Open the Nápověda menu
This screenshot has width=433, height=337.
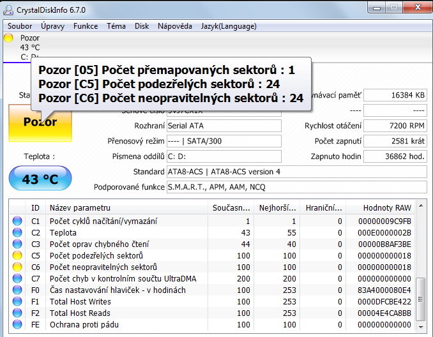[174, 26]
